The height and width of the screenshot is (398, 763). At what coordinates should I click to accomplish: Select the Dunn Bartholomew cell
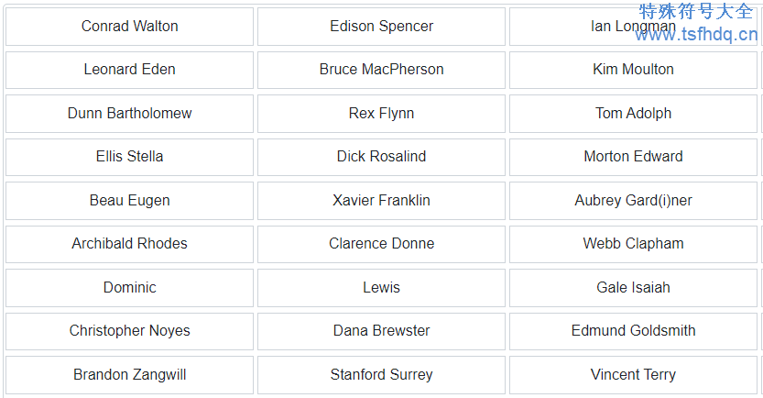coord(129,114)
